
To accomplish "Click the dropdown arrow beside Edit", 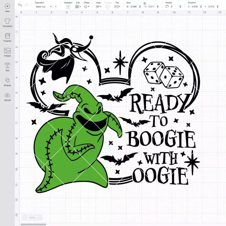I will point(80,6).
